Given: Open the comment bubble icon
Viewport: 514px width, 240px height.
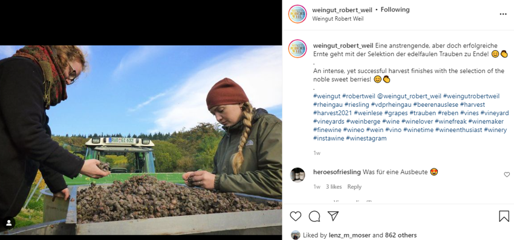Looking at the screenshot, I should click(x=314, y=216).
